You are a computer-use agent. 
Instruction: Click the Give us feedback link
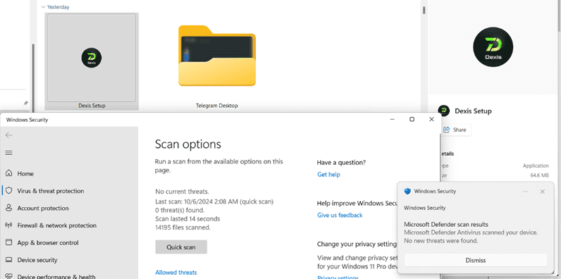click(340, 215)
